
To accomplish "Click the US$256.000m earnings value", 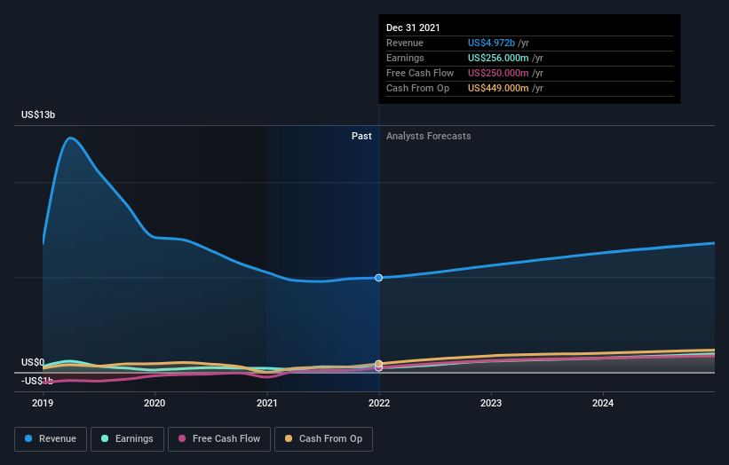I will [498, 58].
